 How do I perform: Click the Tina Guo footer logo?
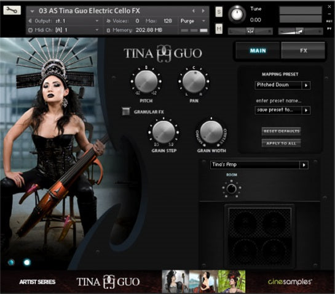[x=108, y=282]
